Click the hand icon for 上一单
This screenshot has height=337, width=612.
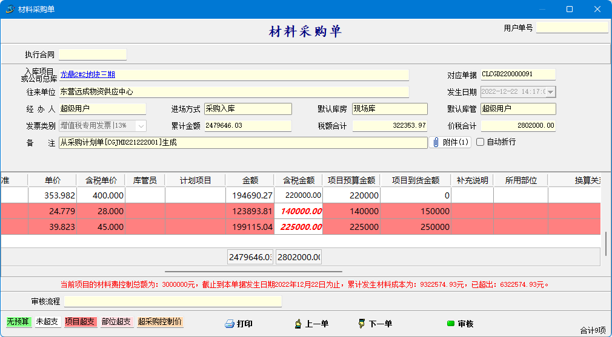point(298,324)
